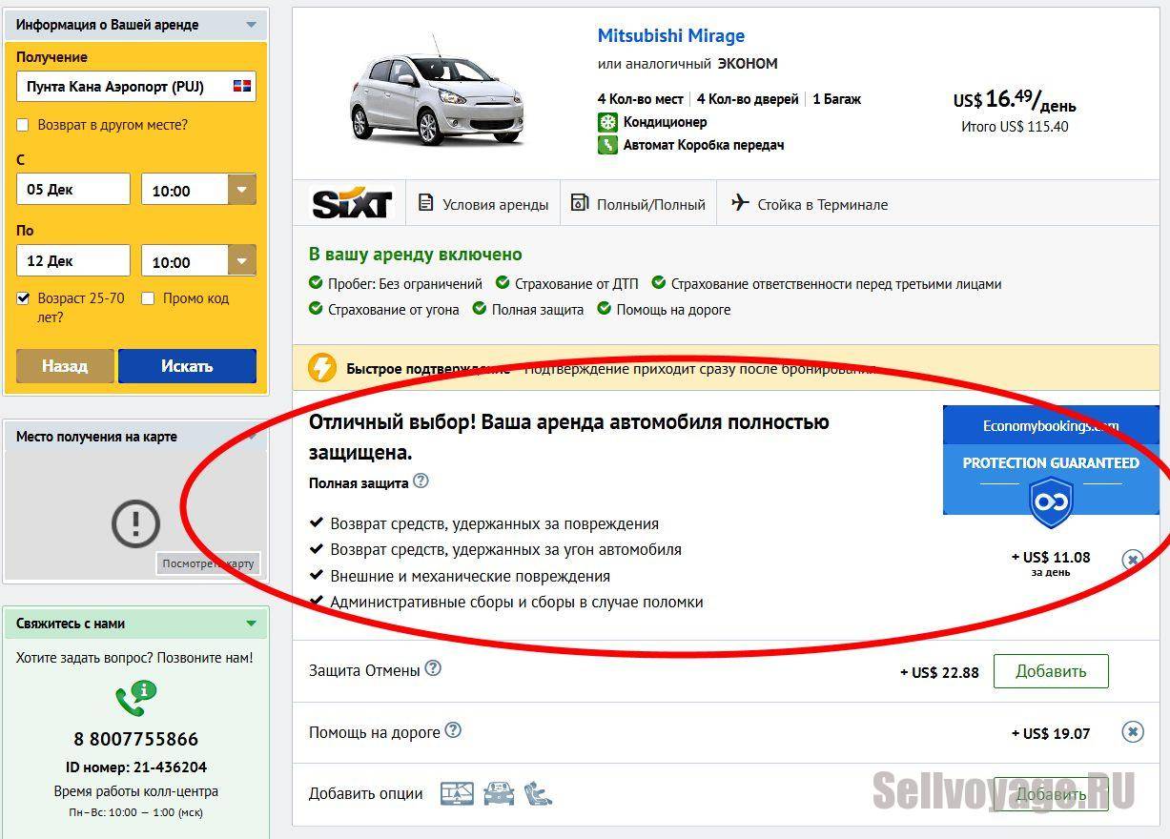Click the child seat option icon
Viewport: 1170px width, 839px height.
point(539,793)
